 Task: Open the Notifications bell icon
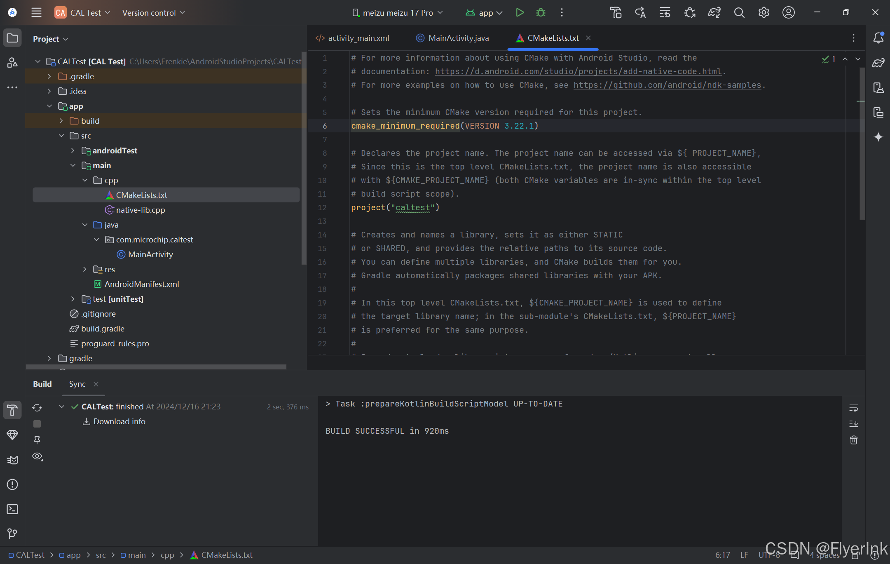(x=878, y=38)
